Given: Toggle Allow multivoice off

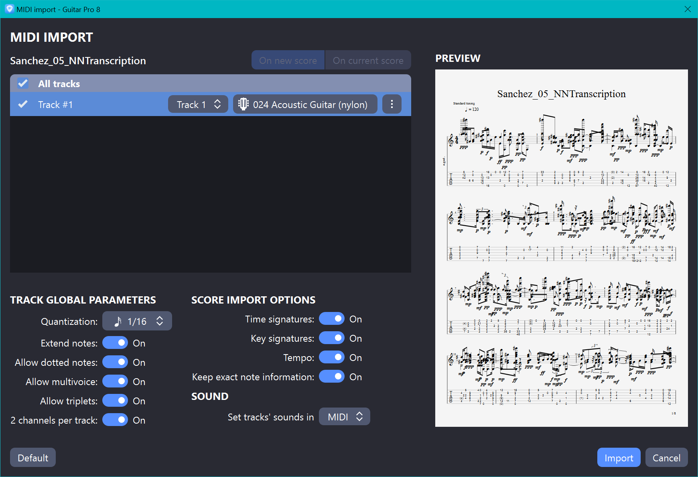Looking at the screenshot, I should [115, 381].
